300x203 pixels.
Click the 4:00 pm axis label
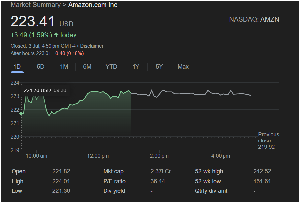click(x=221, y=156)
